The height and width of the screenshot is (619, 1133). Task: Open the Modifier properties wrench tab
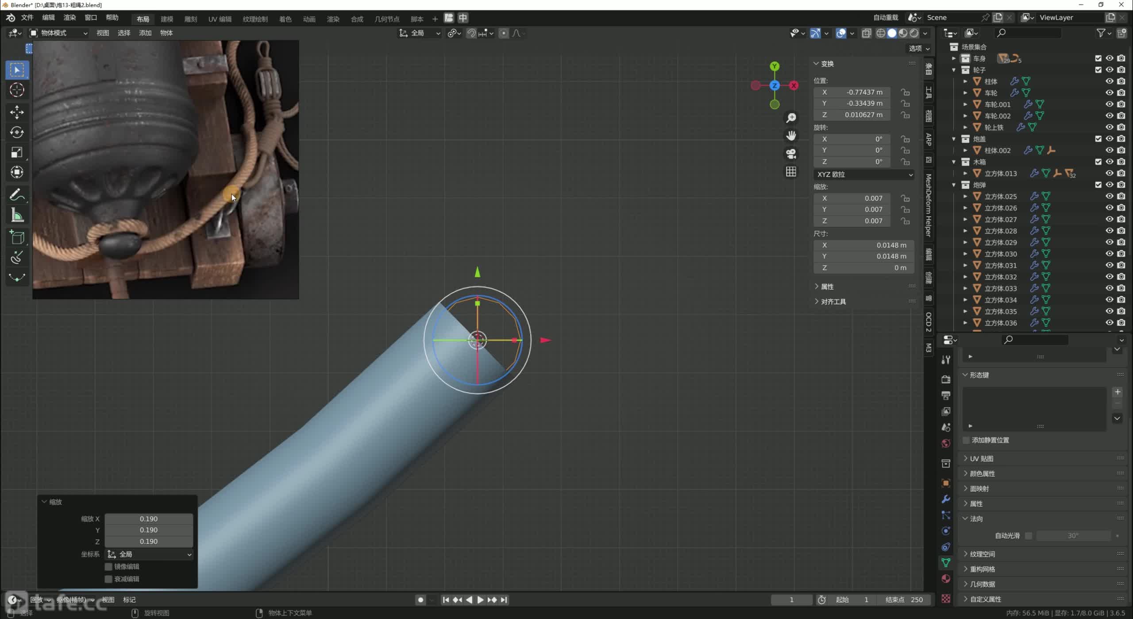pos(946,499)
